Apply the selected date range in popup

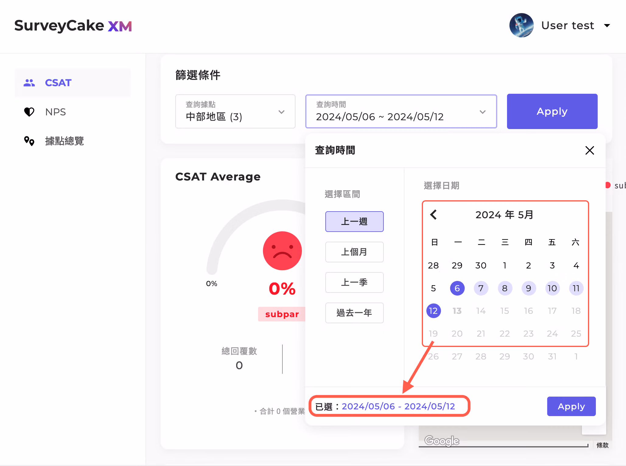[x=571, y=406]
